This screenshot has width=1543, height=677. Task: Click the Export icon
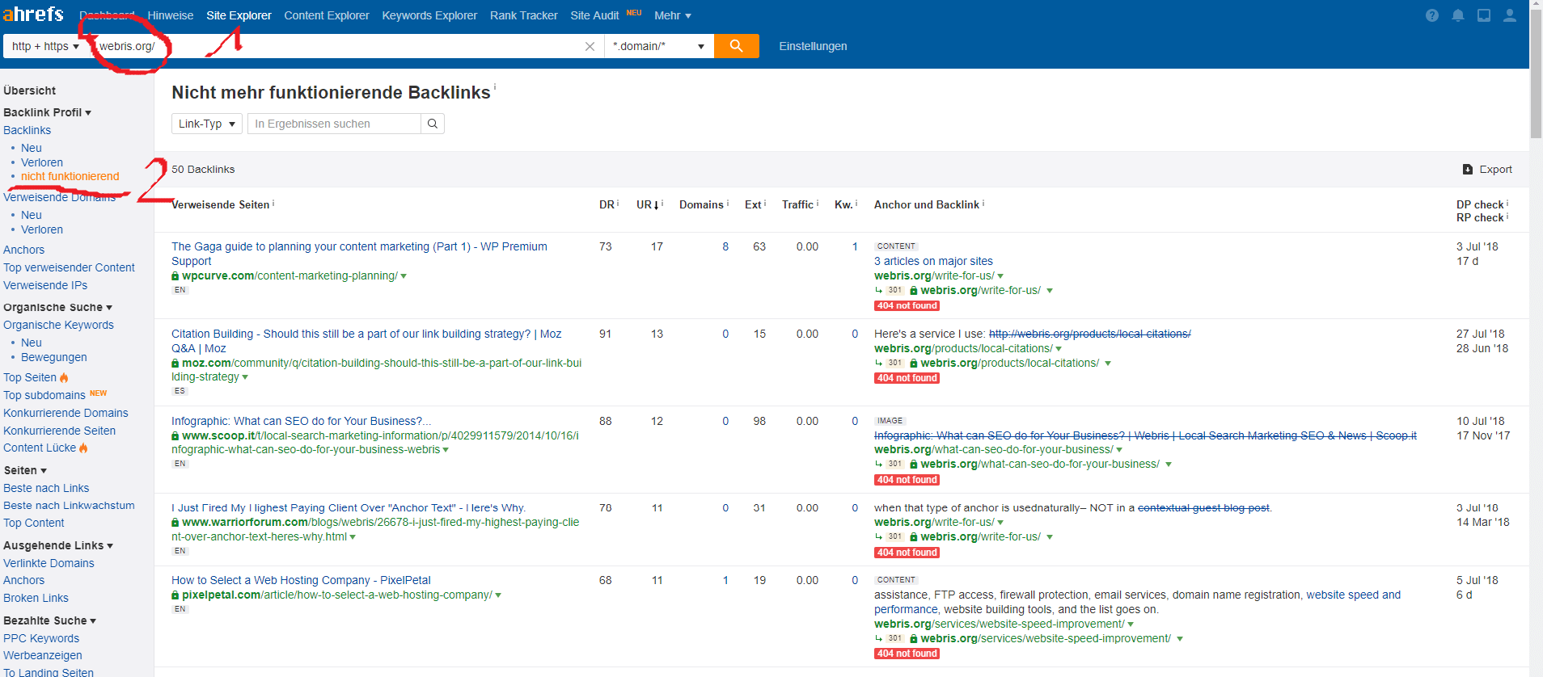click(1468, 170)
